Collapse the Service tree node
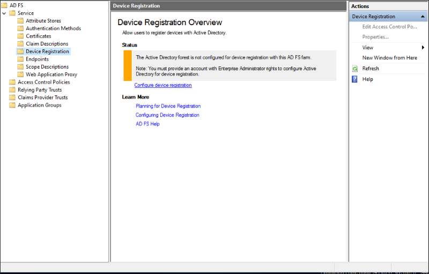429x274 pixels. point(4,13)
